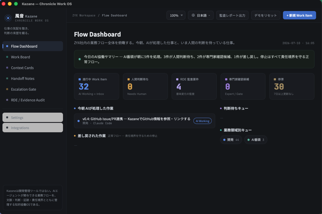Viewport: 322px width, 214px height.
Task: Open the 人間判断待ち stat card
Action: click(x=146, y=86)
